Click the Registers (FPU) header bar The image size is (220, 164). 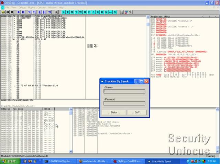185,16
